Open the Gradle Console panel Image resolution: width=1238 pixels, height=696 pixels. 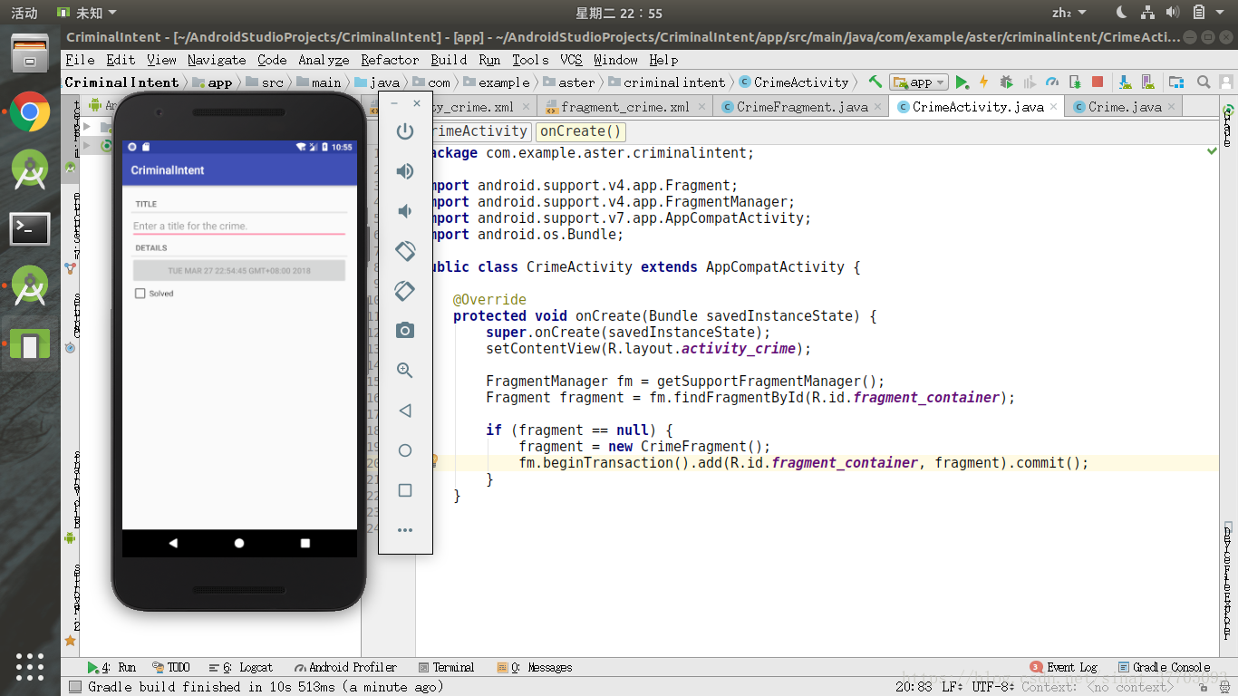click(x=1165, y=667)
